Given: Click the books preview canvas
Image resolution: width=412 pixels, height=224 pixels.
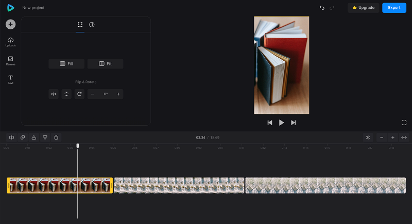Looking at the screenshot, I should (281, 65).
